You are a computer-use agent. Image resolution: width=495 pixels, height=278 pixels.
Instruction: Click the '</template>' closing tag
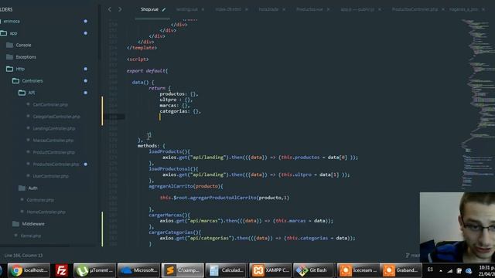[x=142, y=48]
